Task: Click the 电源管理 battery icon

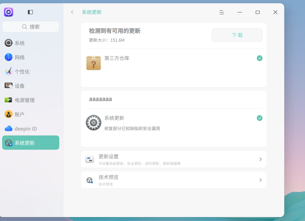Action: pos(8,100)
